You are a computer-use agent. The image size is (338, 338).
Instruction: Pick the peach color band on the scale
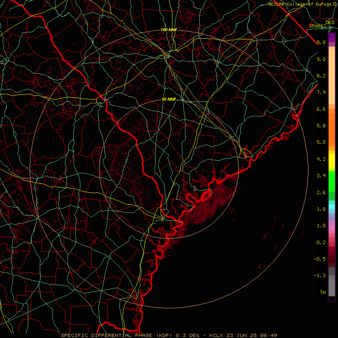pos(332,77)
